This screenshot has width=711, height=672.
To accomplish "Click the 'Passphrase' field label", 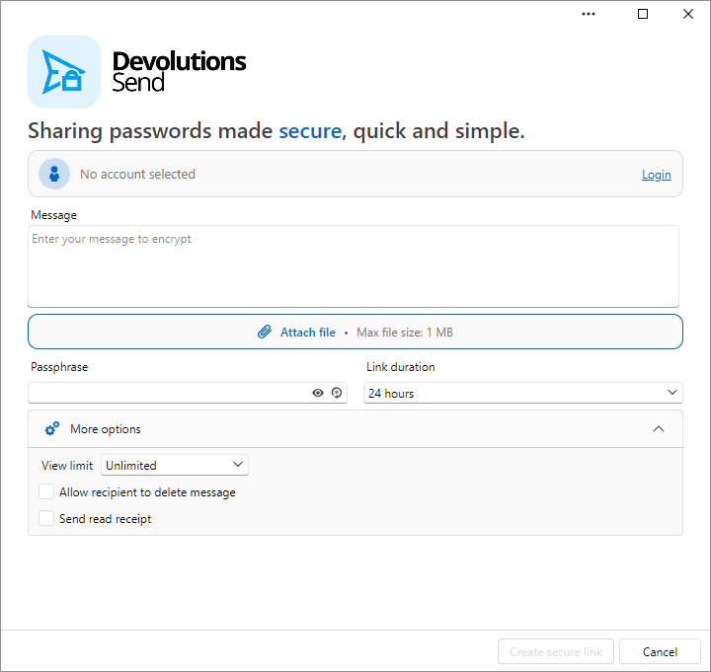I will (x=59, y=367).
